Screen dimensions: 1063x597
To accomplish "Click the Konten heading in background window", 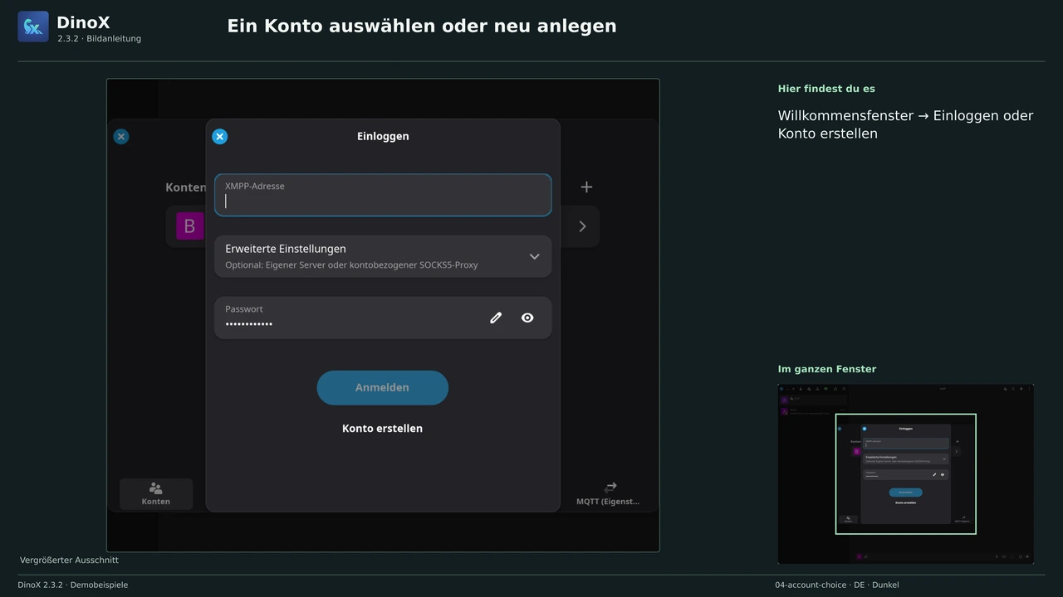I will 186,187.
